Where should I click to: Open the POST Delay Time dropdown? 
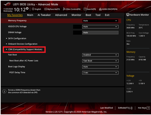click(100, 73)
